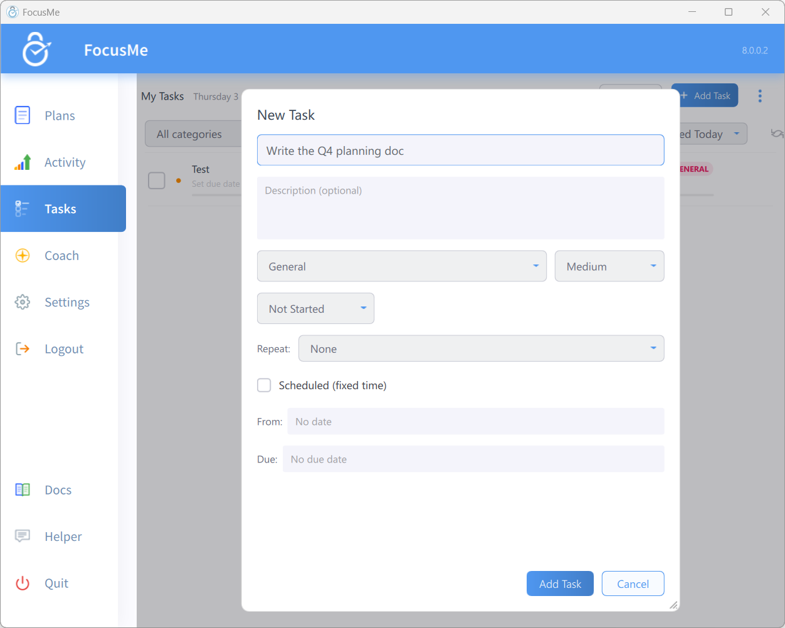Open the Medium priority dropdown

point(609,266)
